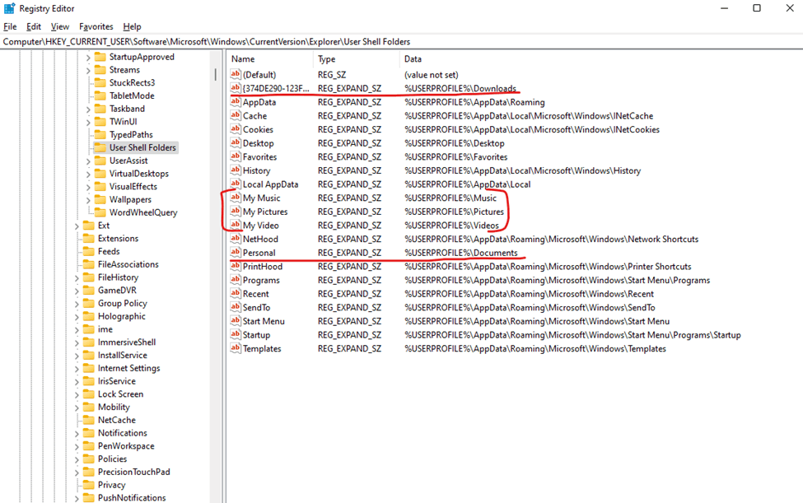Select the StuckRects3 key

(132, 82)
